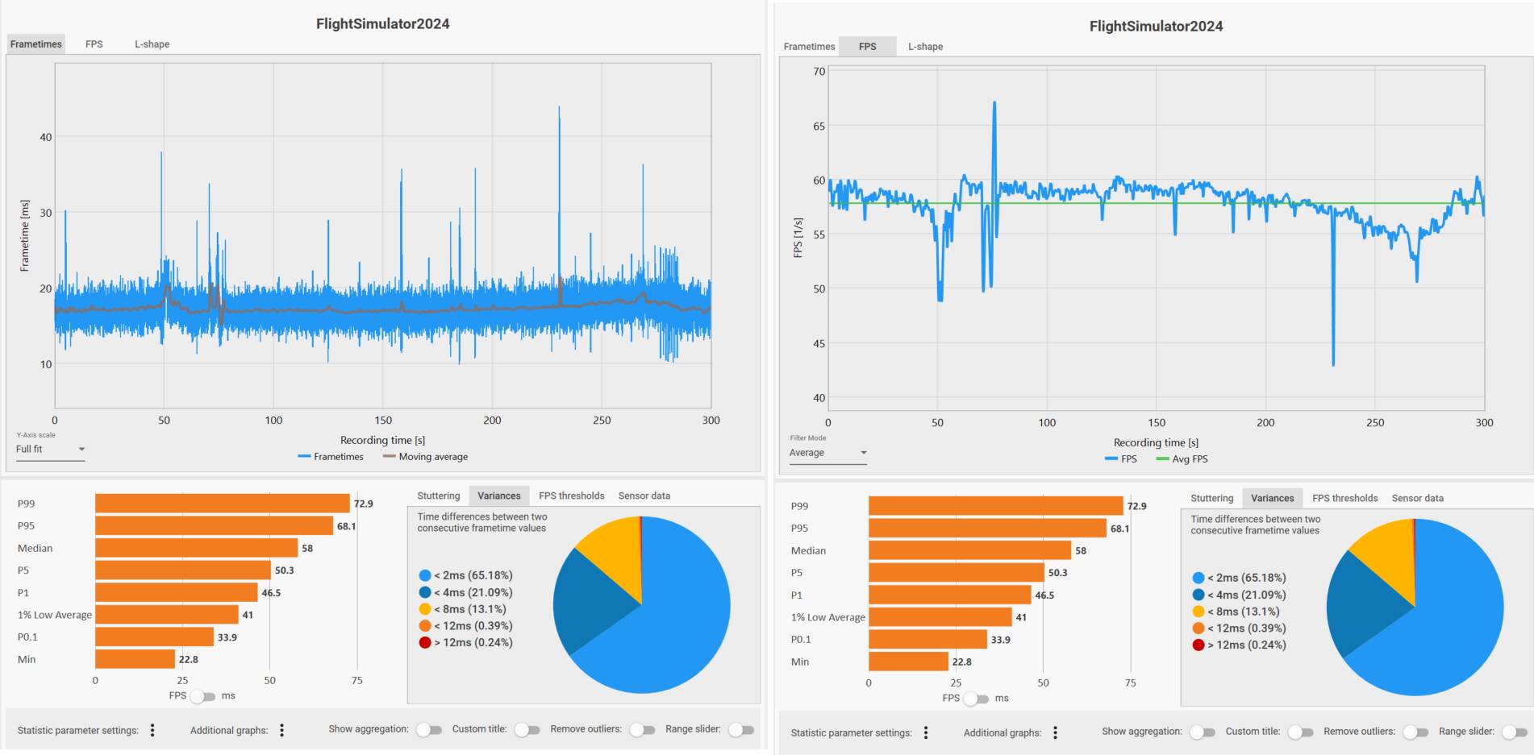
Task: Open right panel Sensor data tab
Action: coord(1417,498)
